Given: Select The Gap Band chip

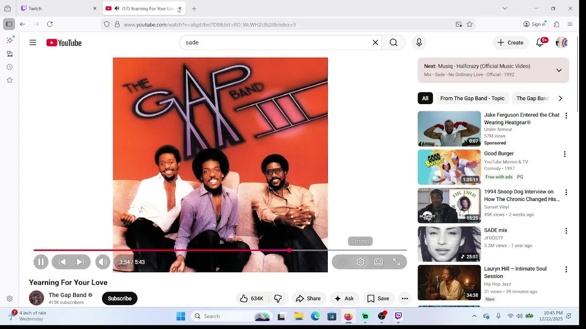Looking at the screenshot, I should (x=532, y=98).
